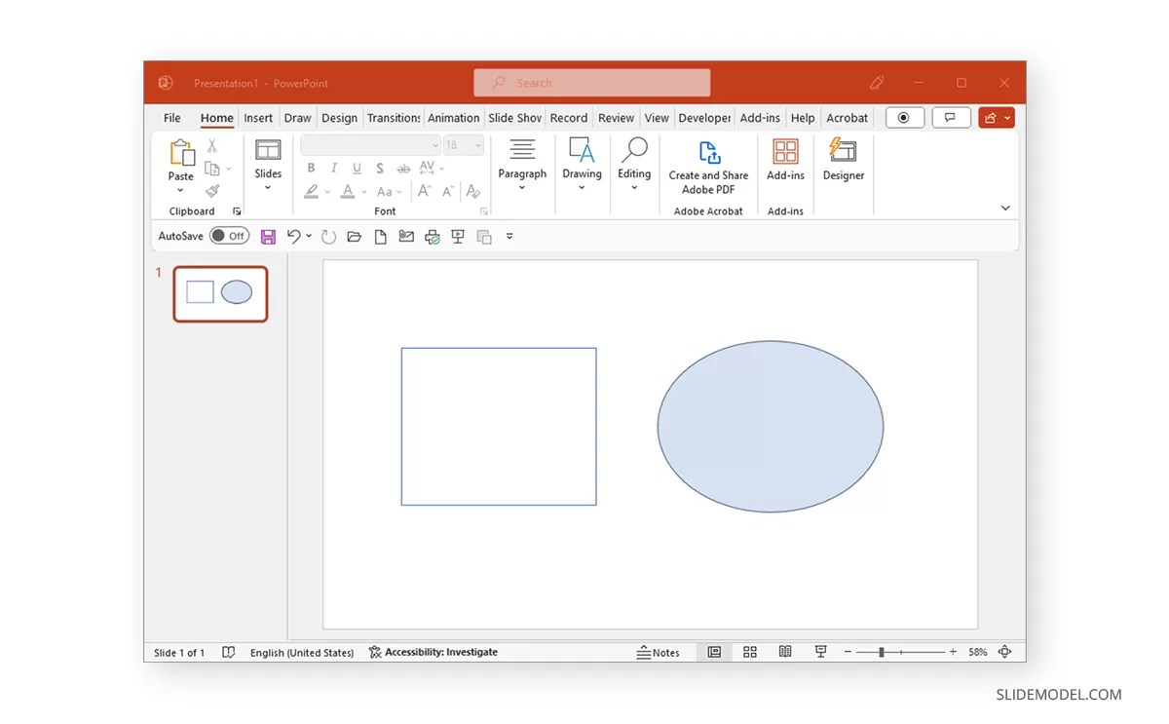Viewport: 1169px width, 724px height.
Task: Open the Designer pane
Action: [x=843, y=161]
